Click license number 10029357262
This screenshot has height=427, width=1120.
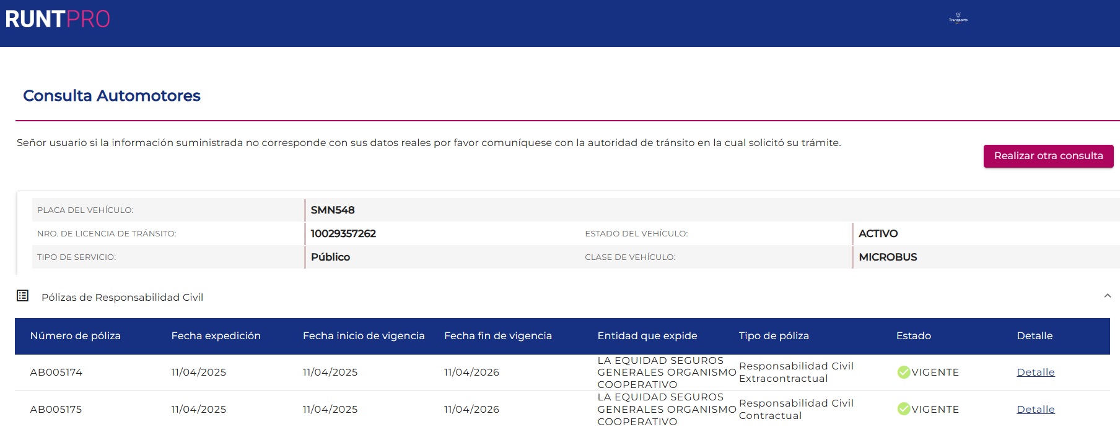[x=343, y=233]
